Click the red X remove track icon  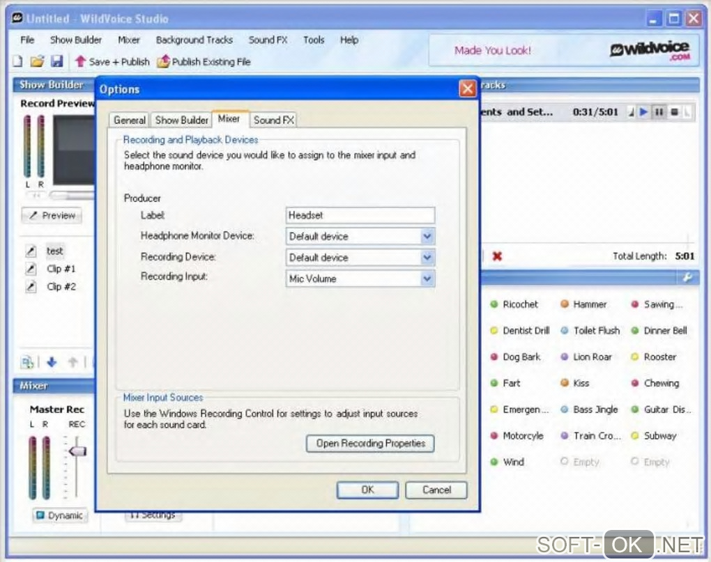click(497, 256)
